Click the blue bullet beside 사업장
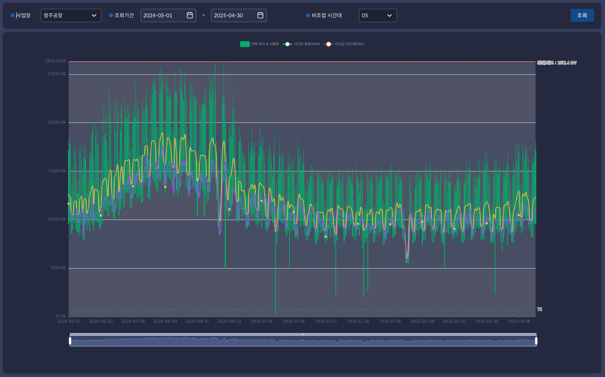The height and width of the screenshot is (377, 605). [x=13, y=15]
